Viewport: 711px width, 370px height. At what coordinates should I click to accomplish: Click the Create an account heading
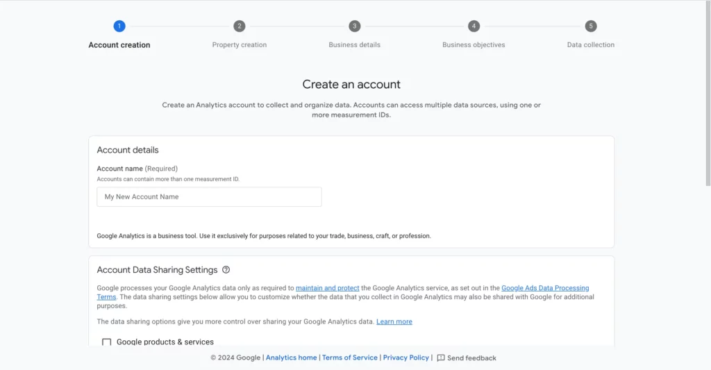click(351, 84)
